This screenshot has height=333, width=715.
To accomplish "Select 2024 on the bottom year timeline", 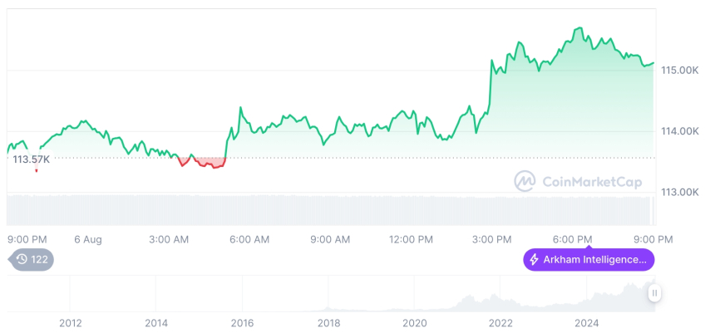I will 586,322.
